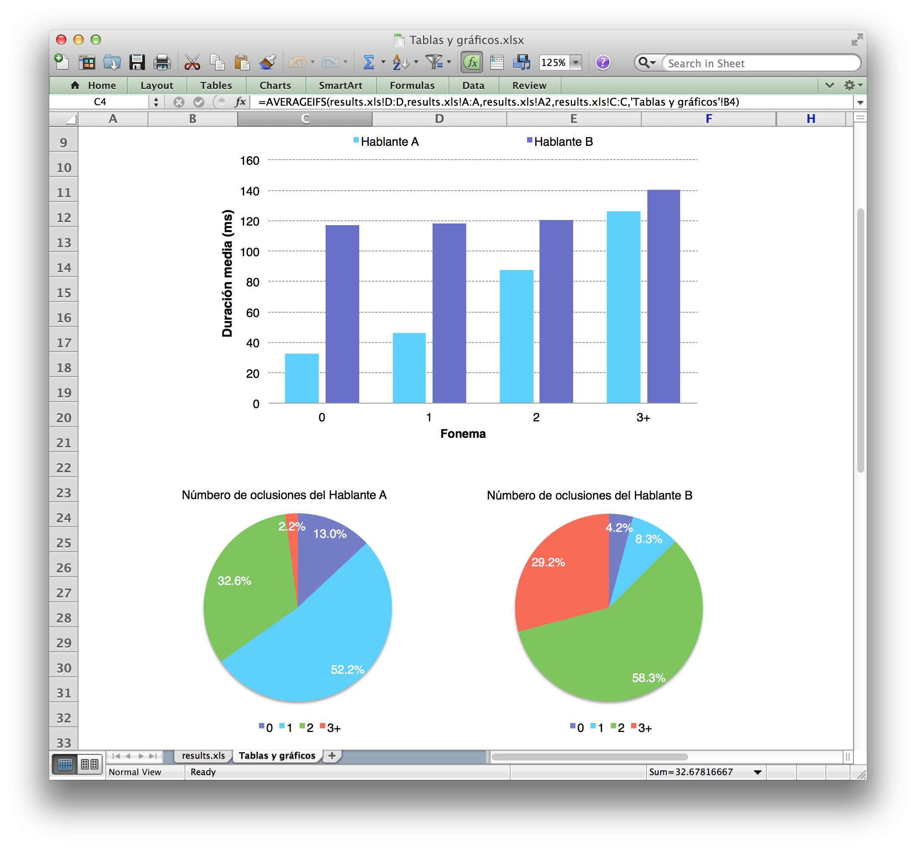Expand the formula bar arrow
The width and height of the screenshot is (916, 848).
click(860, 102)
